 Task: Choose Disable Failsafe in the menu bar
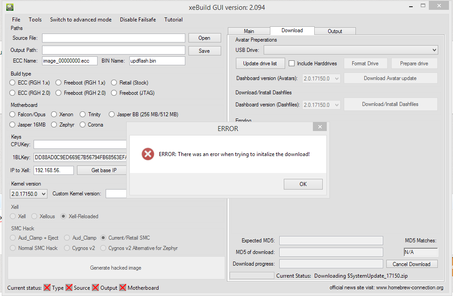click(138, 20)
